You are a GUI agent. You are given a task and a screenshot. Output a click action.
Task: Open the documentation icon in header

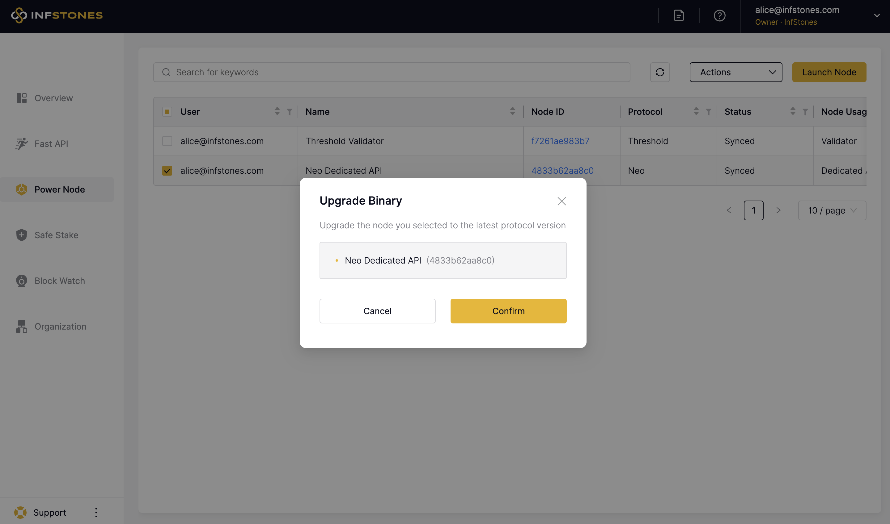click(679, 15)
